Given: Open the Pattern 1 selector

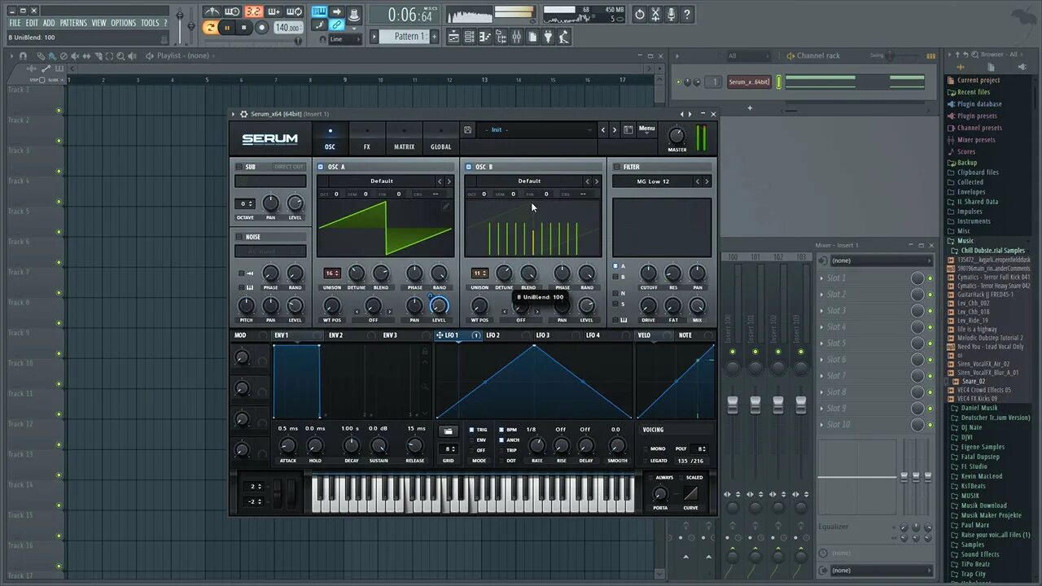Looking at the screenshot, I should (x=405, y=37).
